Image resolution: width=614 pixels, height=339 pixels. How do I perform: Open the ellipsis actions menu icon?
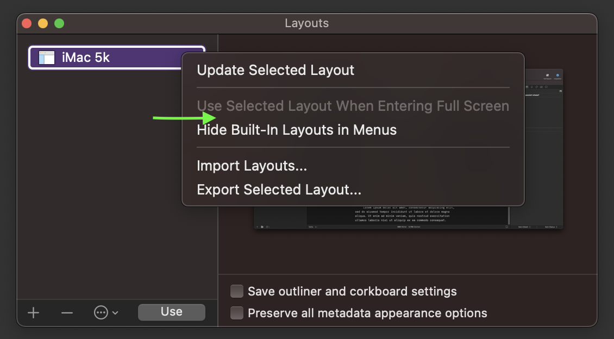tap(101, 312)
